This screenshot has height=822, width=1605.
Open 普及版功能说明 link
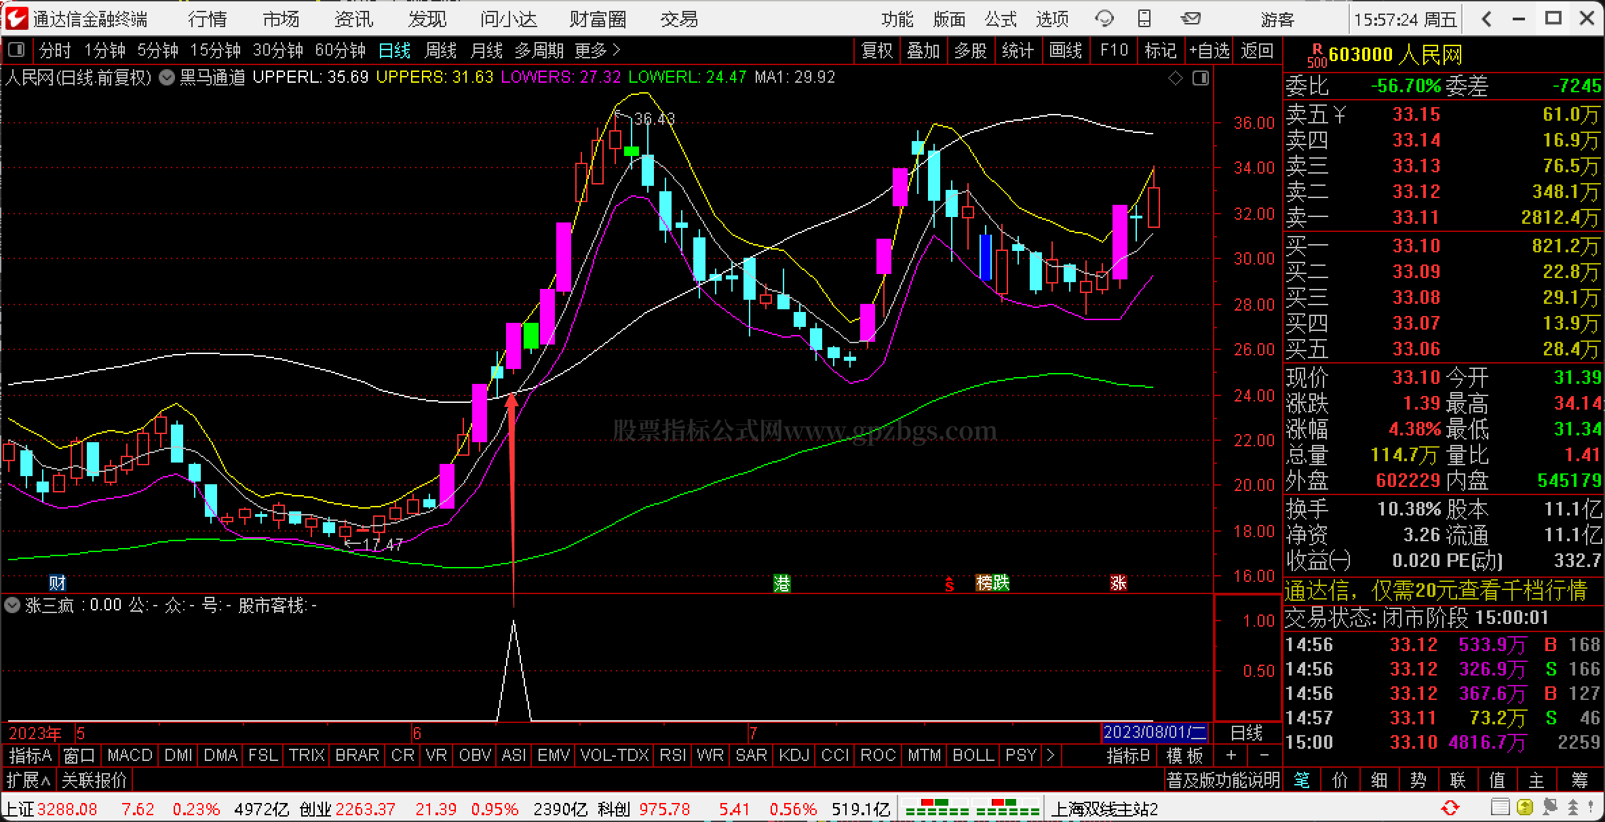click(1223, 780)
